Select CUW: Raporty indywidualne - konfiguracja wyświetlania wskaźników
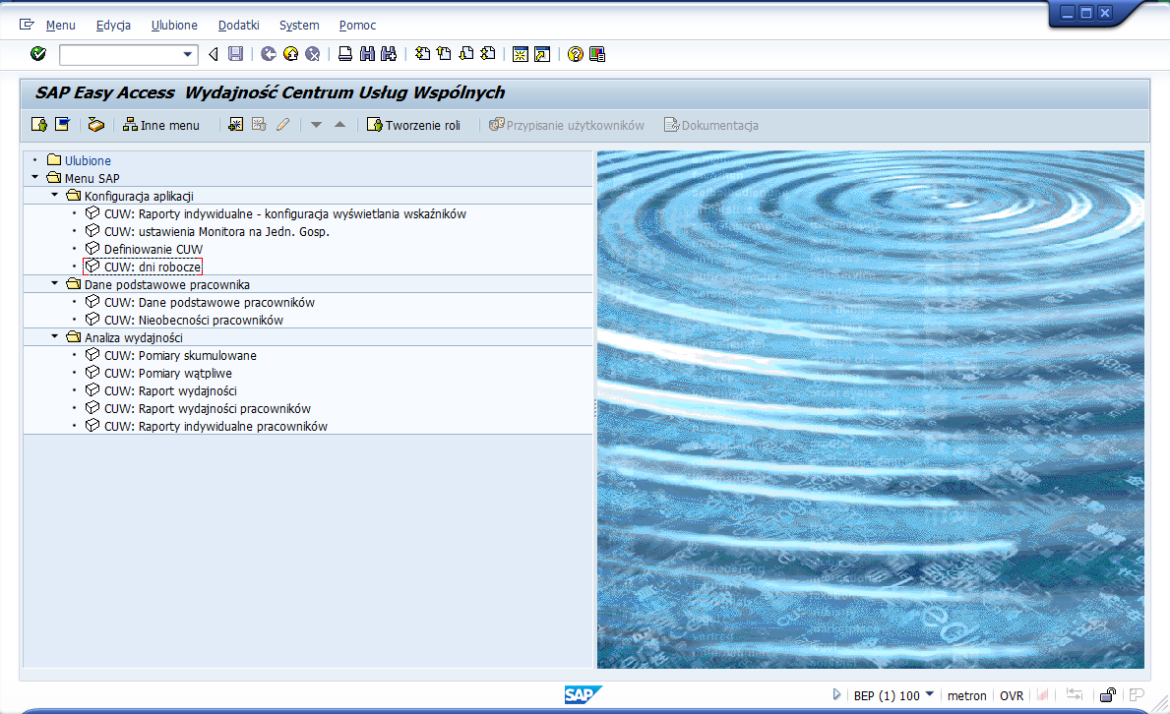This screenshot has width=1170, height=714. click(285, 214)
